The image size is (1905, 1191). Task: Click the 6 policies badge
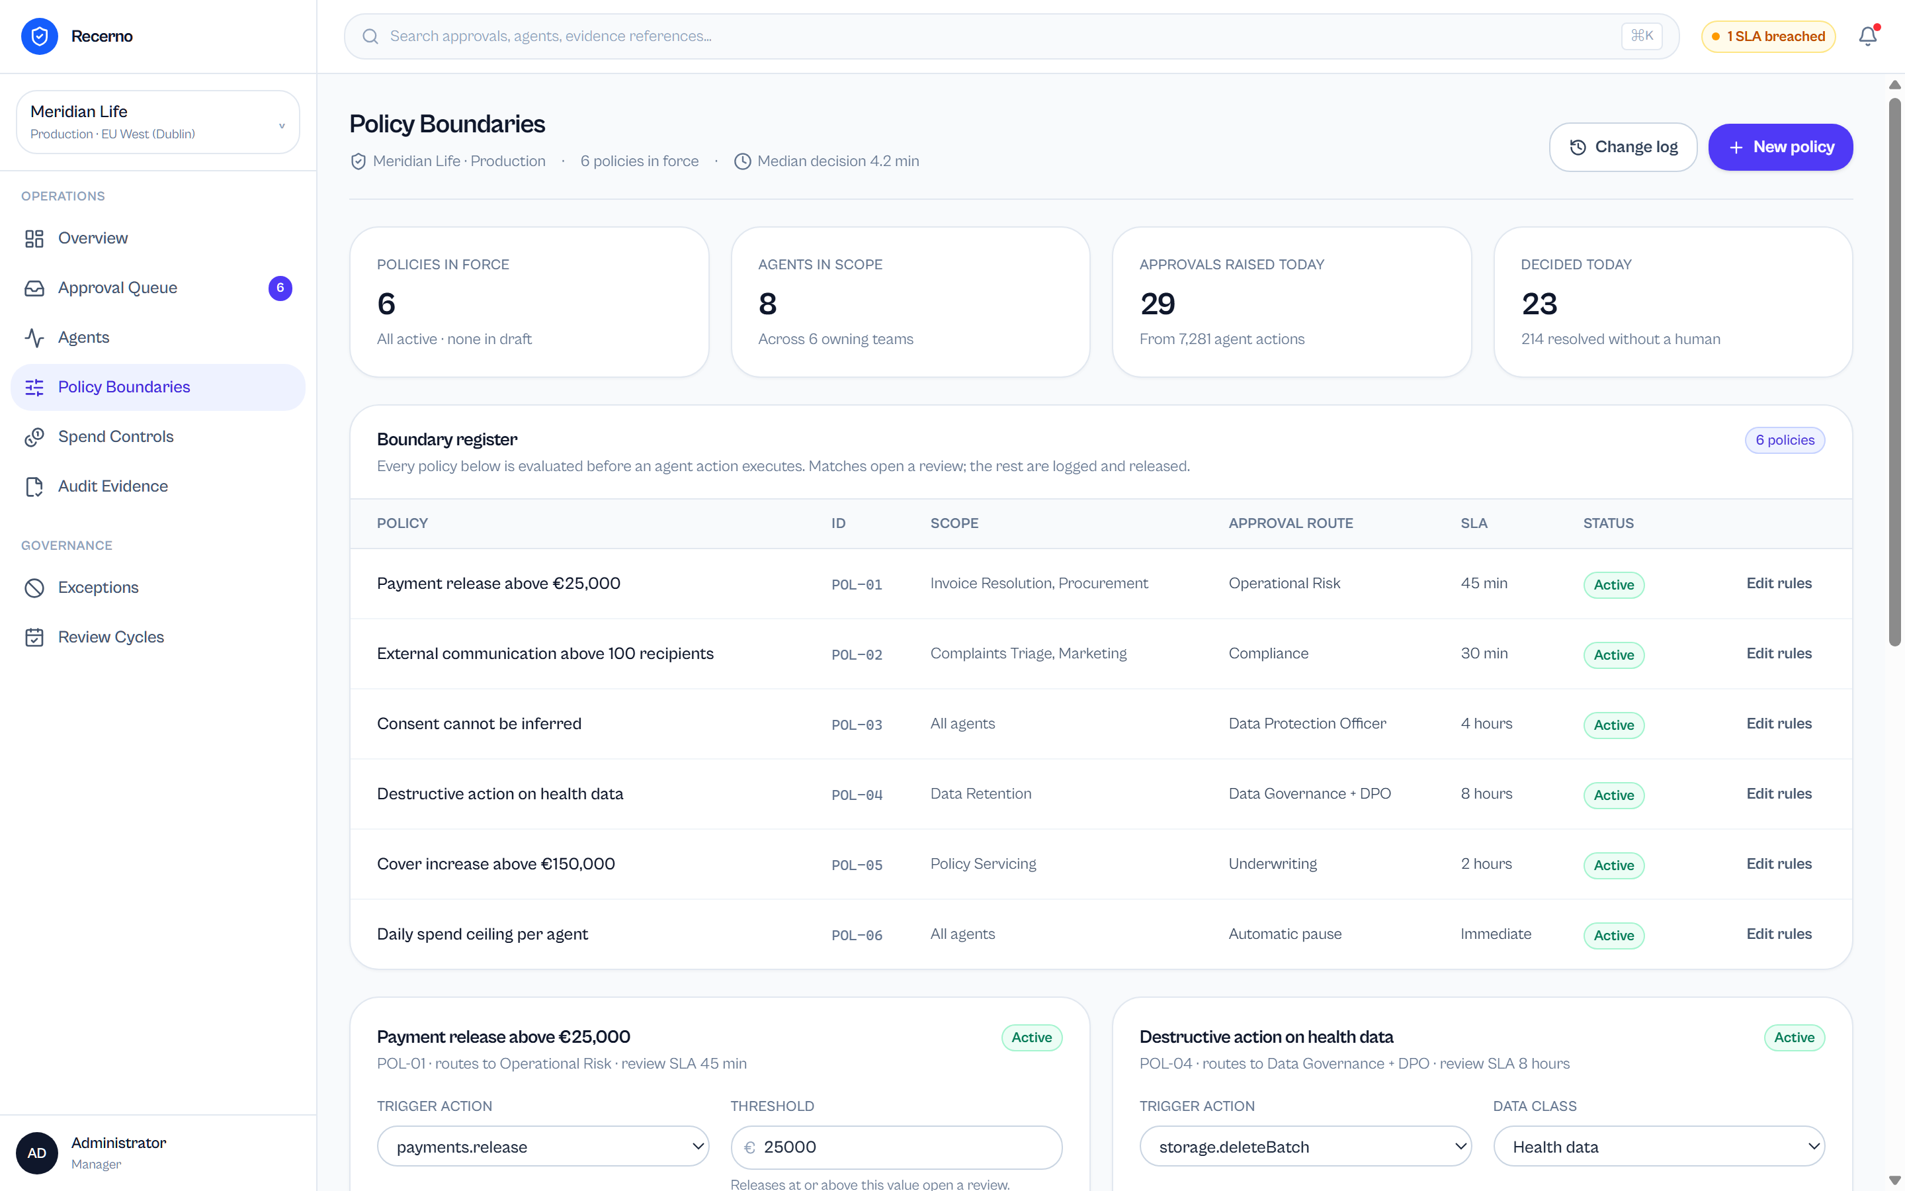[1785, 440]
